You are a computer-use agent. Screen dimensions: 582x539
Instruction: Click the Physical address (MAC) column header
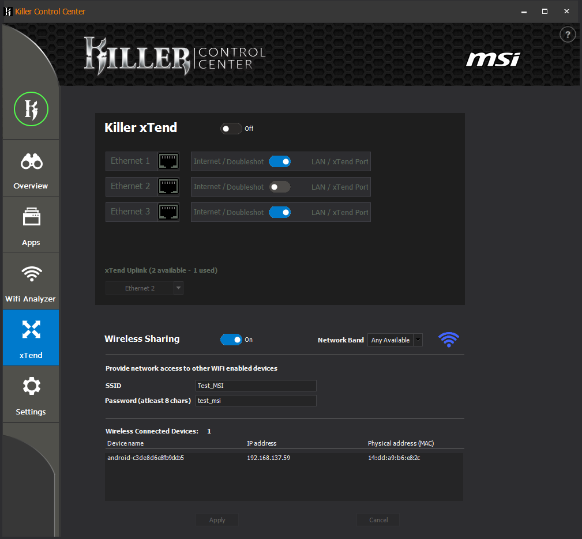(401, 443)
